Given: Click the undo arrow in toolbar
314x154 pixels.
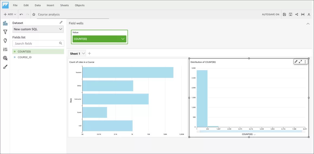Looking at the screenshot, I should [x=21, y=14].
